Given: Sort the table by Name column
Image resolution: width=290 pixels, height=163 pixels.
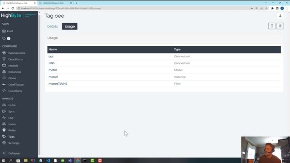Looking at the screenshot, I should click(53, 49).
